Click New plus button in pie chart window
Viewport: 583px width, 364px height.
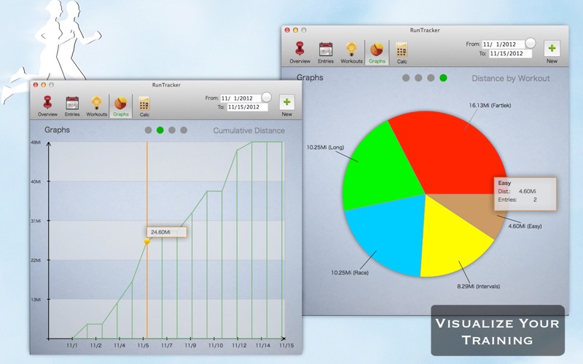552,48
